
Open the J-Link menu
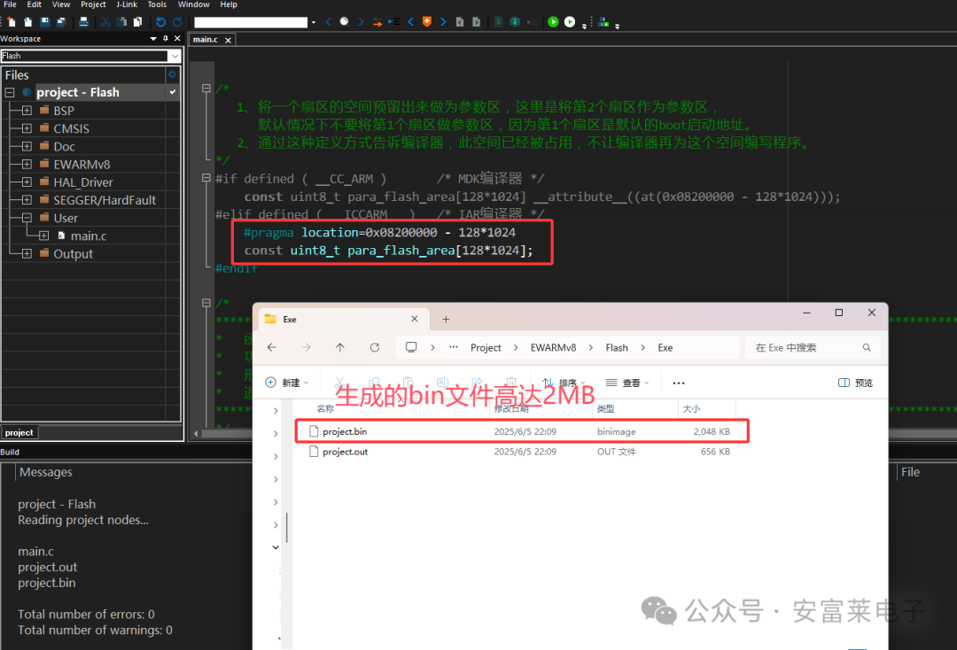pyautogui.click(x=126, y=4)
